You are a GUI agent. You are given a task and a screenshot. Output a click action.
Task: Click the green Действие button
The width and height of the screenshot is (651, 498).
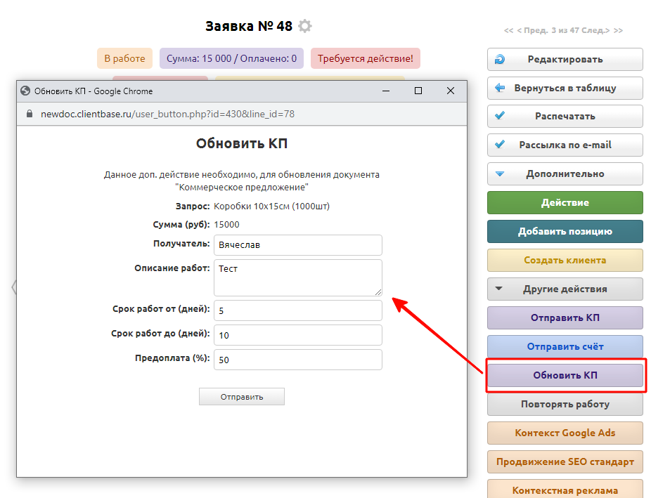coord(565,202)
